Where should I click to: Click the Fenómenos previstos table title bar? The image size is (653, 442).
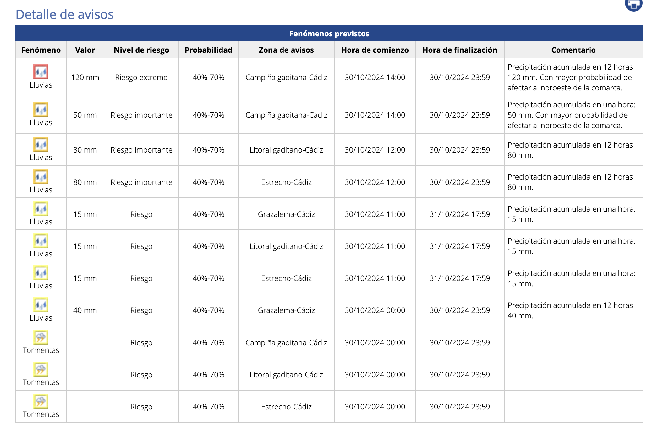pyautogui.click(x=329, y=33)
